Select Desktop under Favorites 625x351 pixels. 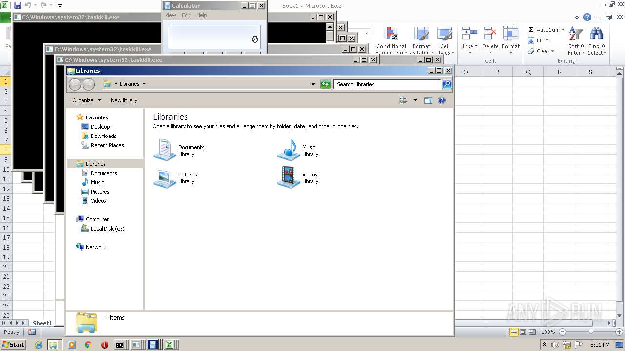pyautogui.click(x=100, y=127)
